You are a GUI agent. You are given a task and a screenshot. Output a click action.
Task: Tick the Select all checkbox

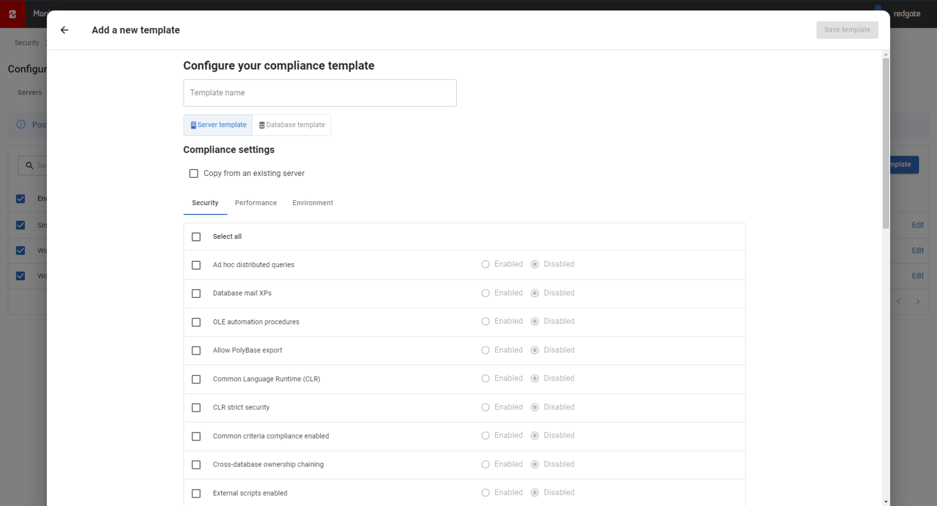tap(196, 237)
